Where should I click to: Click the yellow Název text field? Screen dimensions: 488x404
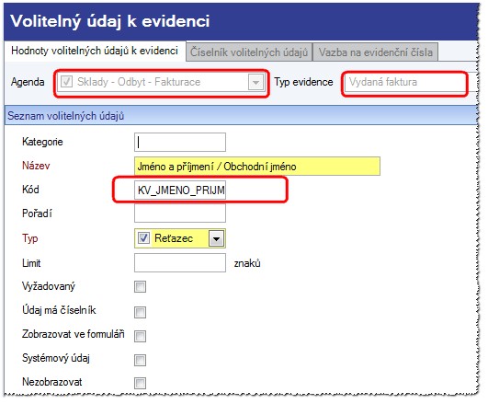click(257, 167)
